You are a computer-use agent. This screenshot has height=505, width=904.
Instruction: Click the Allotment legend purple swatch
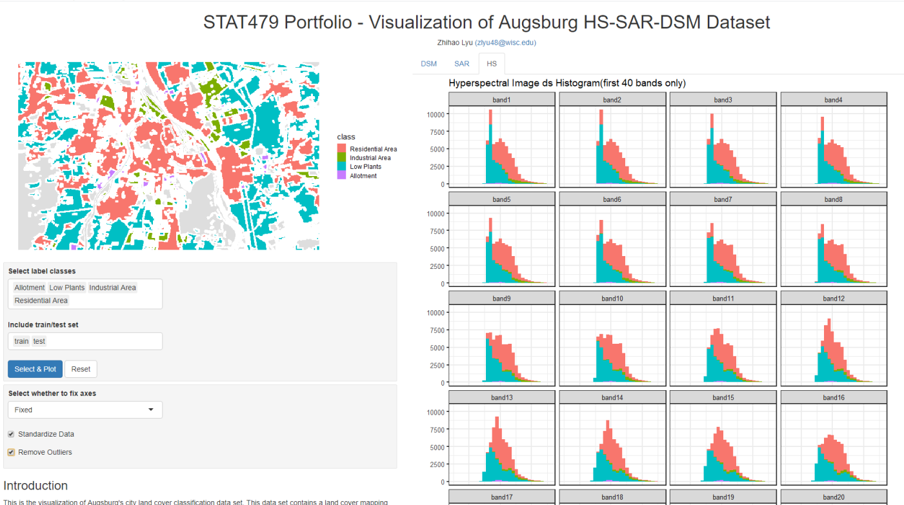point(341,176)
